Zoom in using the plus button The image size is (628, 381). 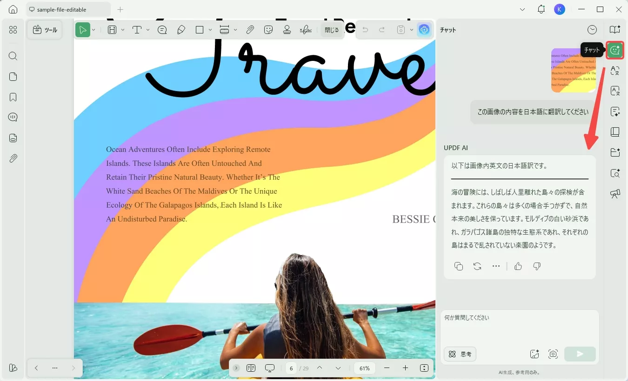[405, 368]
